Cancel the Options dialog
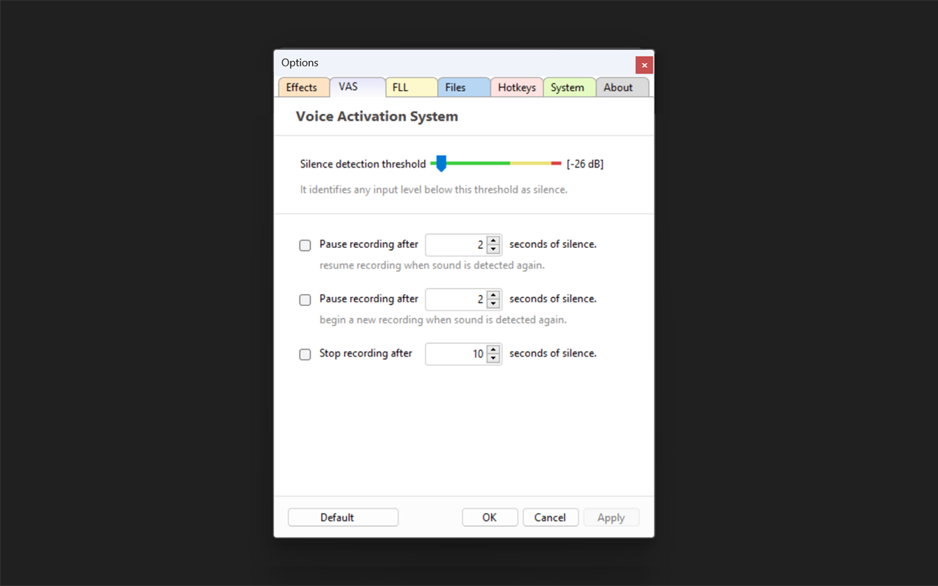Screen dimensions: 938x586 tap(551, 517)
